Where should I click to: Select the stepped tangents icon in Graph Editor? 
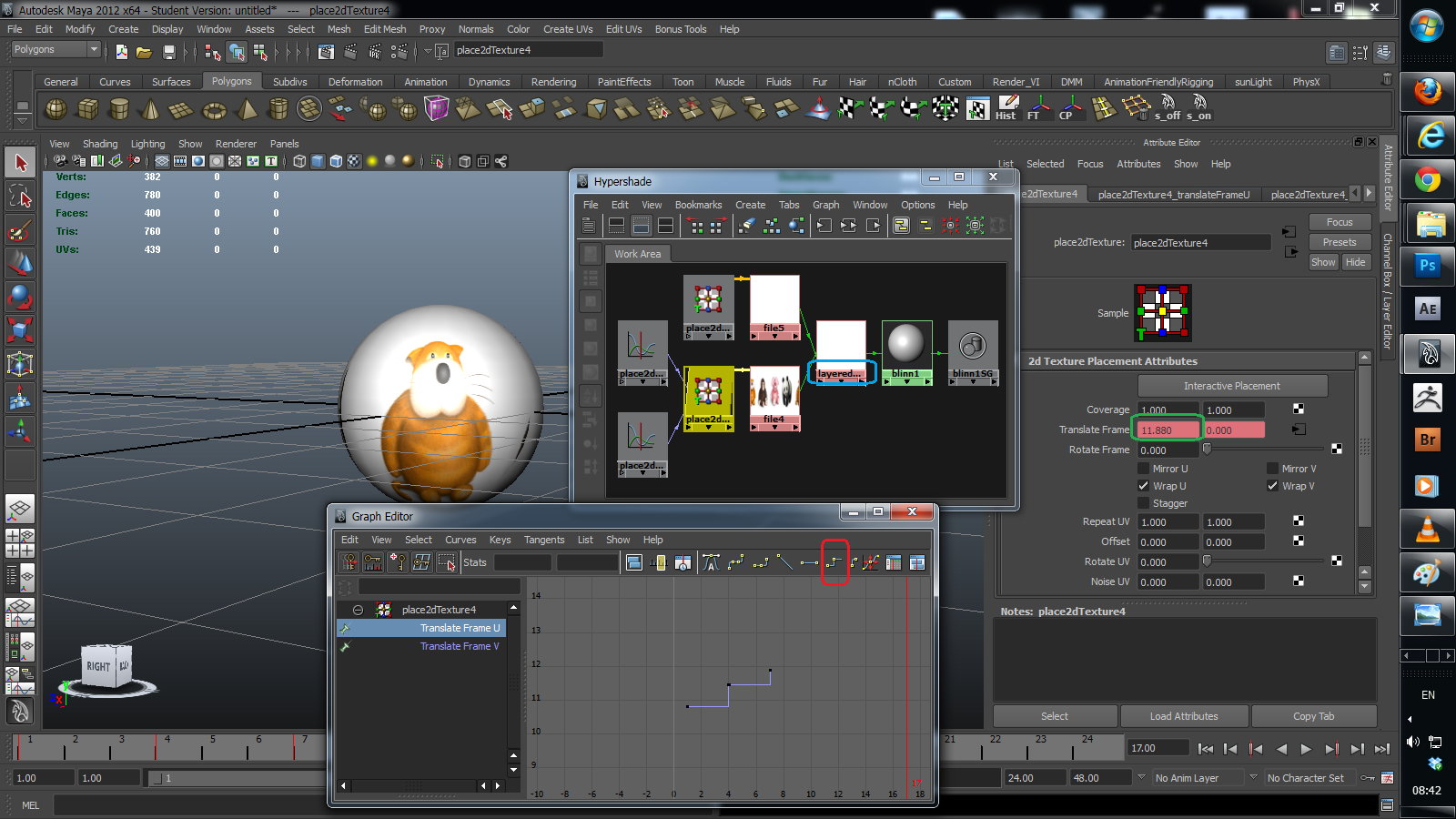click(x=834, y=562)
